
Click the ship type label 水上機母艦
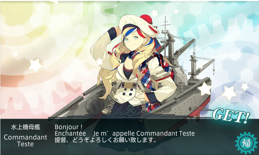point(26,127)
